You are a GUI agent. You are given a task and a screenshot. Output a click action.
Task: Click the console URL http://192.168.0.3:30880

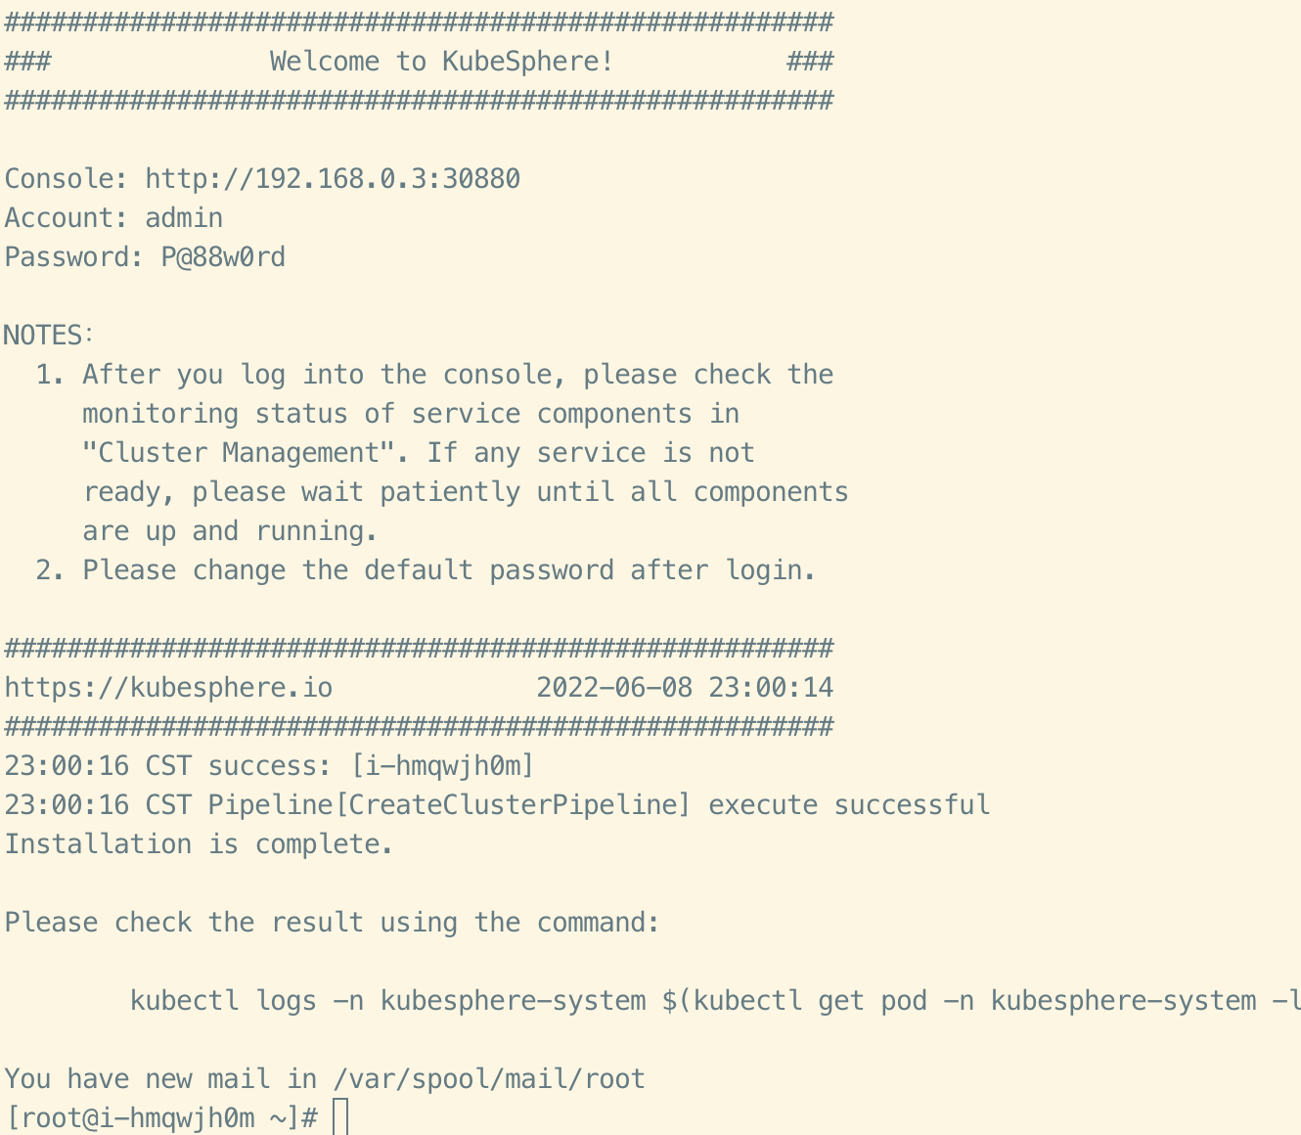pyautogui.click(x=333, y=179)
